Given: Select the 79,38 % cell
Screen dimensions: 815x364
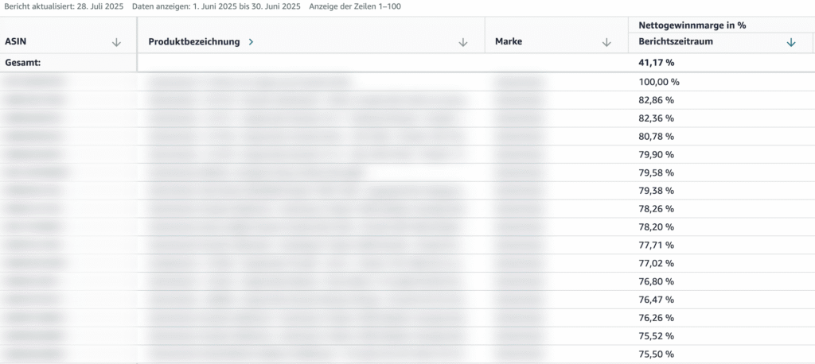Looking at the screenshot, I should 656,191.
